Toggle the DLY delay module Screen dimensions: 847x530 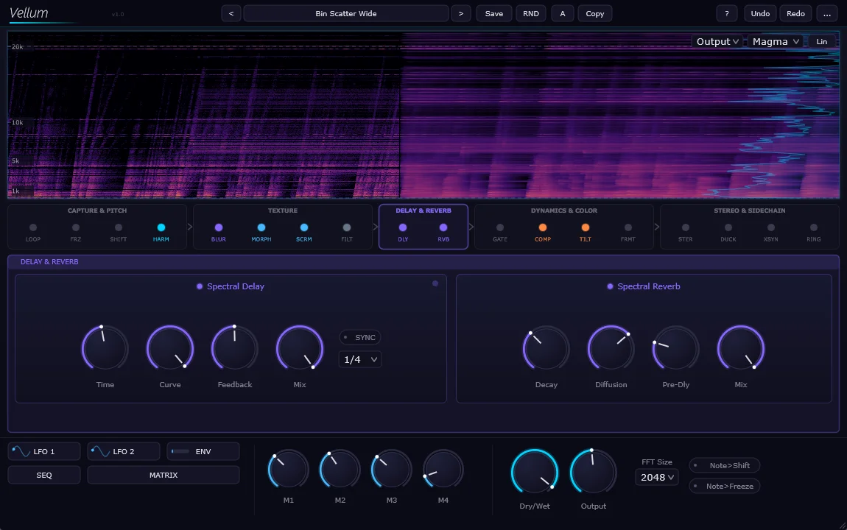pyautogui.click(x=403, y=227)
